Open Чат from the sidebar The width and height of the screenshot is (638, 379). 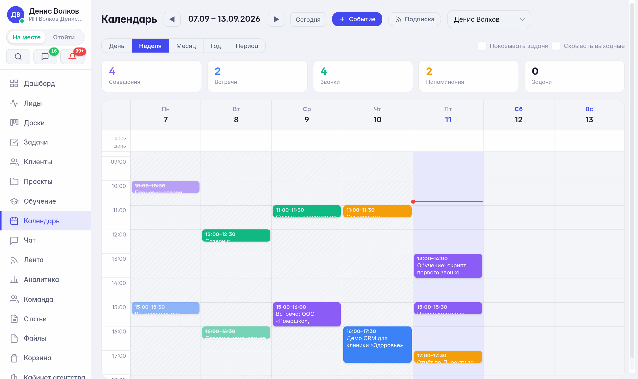[x=46, y=240]
